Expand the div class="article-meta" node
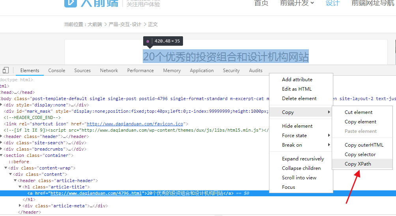The image size is (396, 216). [20, 206]
